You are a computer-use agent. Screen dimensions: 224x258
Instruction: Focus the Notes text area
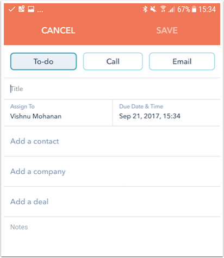(x=112, y=235)
